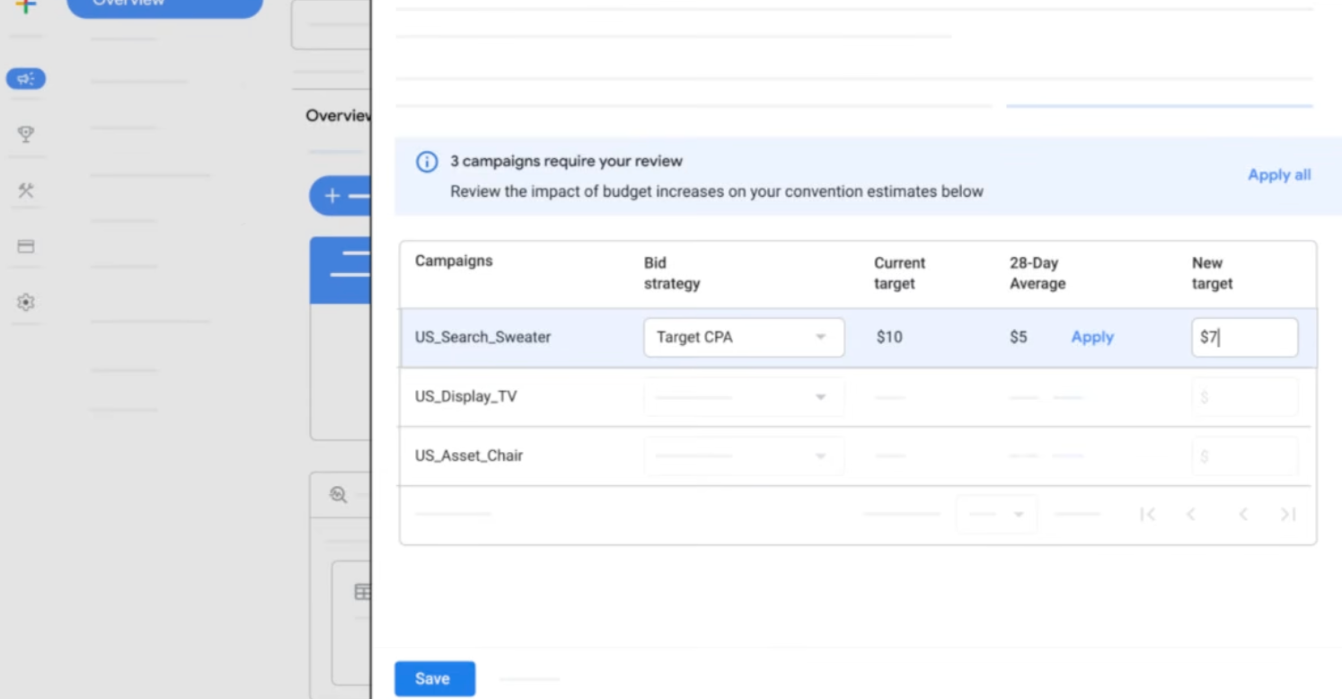Screen dimensions: 1342x699
Task: Click the Bid strategy column header
Action: click(672, 273)
